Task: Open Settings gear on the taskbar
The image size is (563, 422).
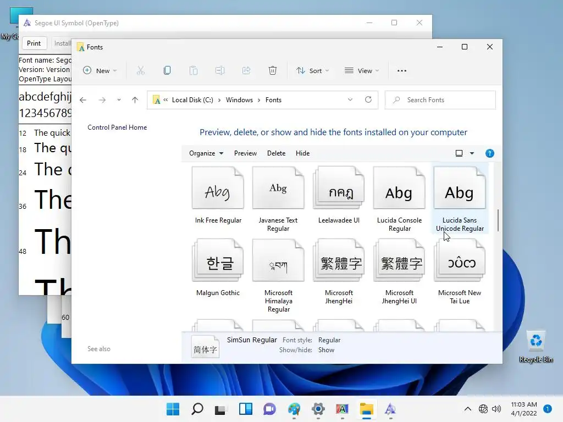Action: [x=318, y=409]
